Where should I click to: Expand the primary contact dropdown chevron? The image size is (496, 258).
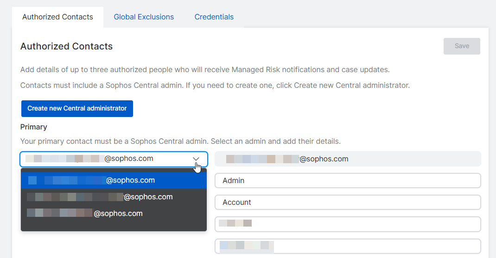196,159
